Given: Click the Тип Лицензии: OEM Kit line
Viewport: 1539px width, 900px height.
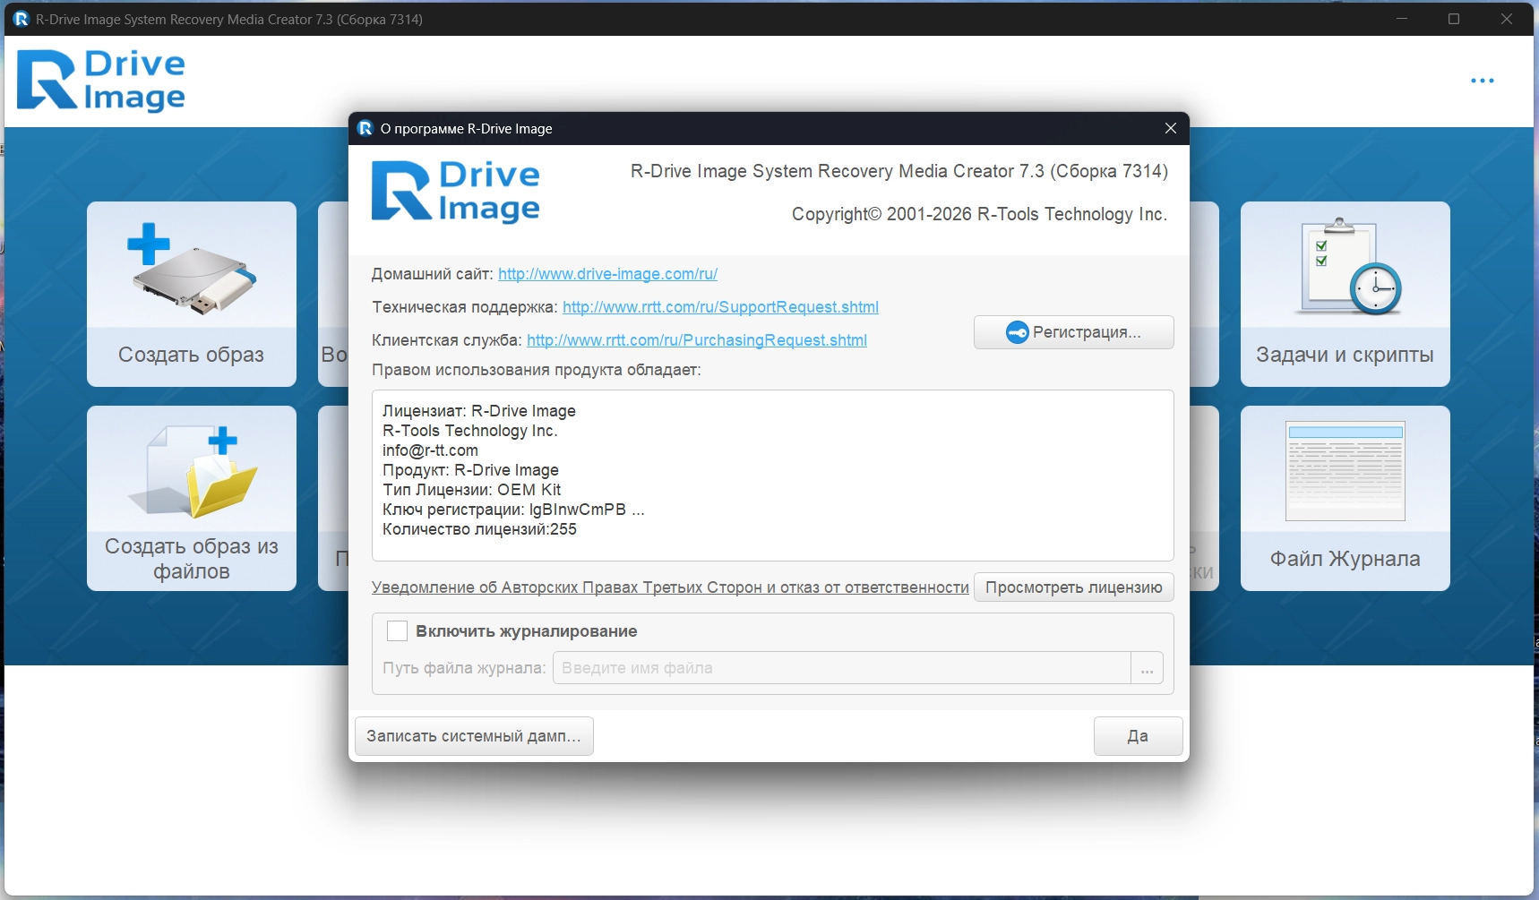Looking at the screenshot, I should [x=472, y=490].
